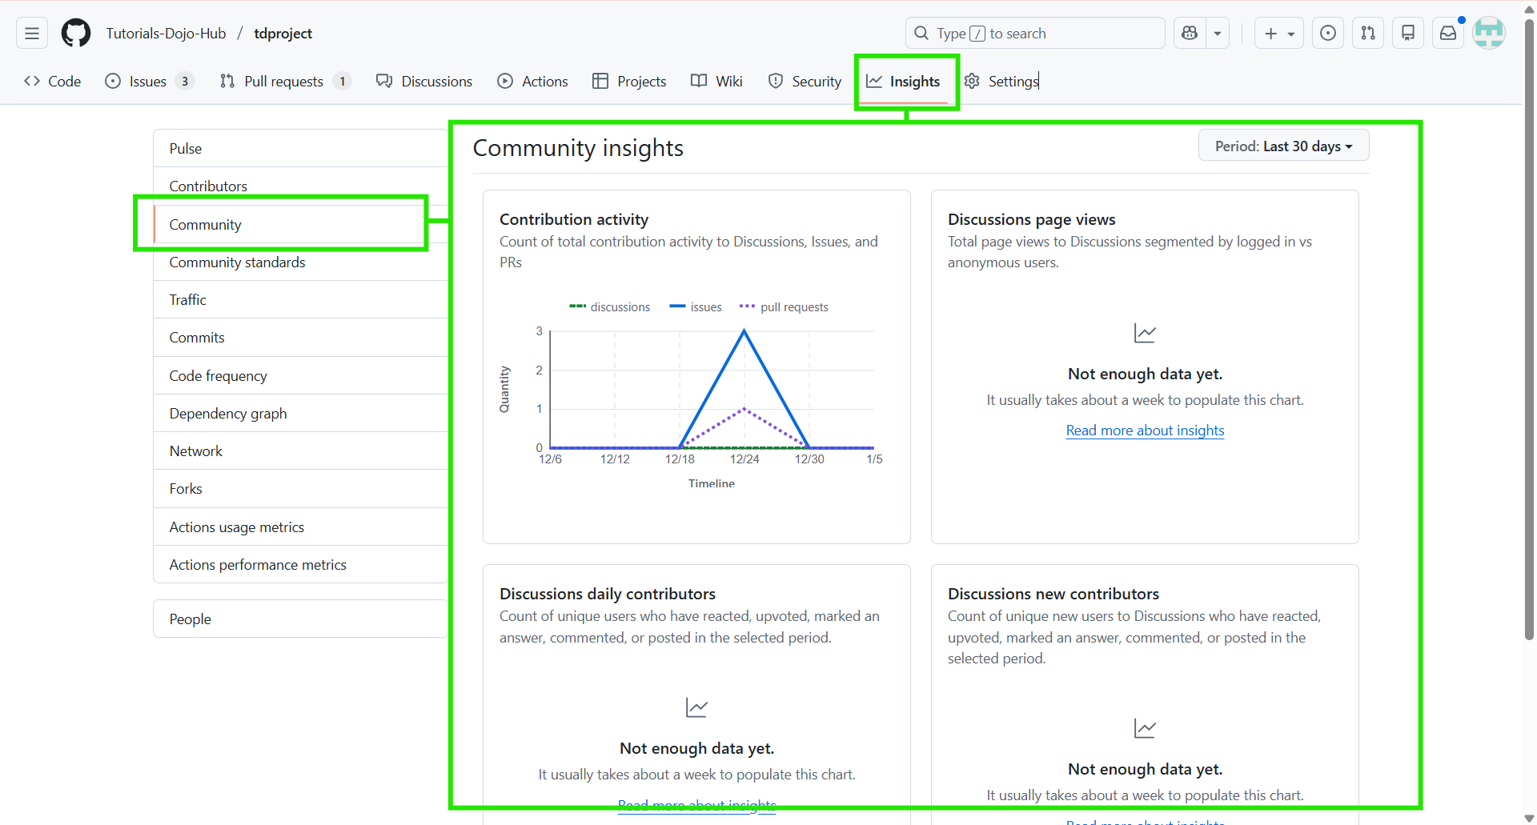
Task: Open the Copilot chat icon
Action: pos(1190,33)
